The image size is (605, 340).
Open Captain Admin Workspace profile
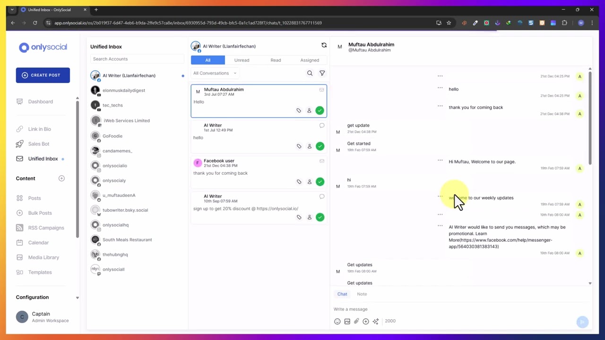tap(43, 317)
